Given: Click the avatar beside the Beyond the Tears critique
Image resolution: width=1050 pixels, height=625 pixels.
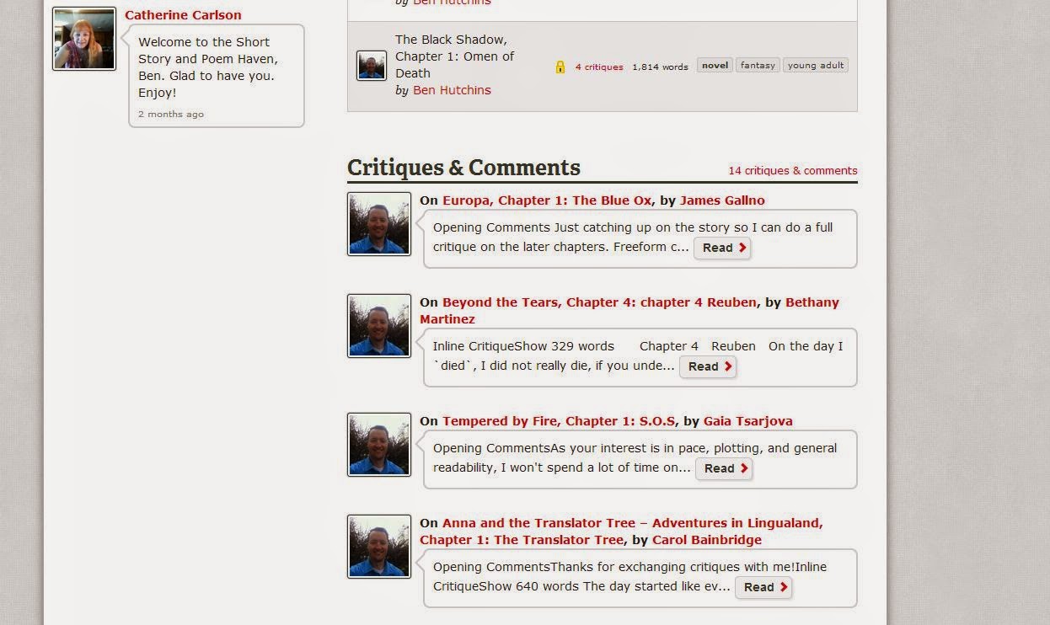Looking at the screenshot, I should pyautogui.click(x=378, y=325).
